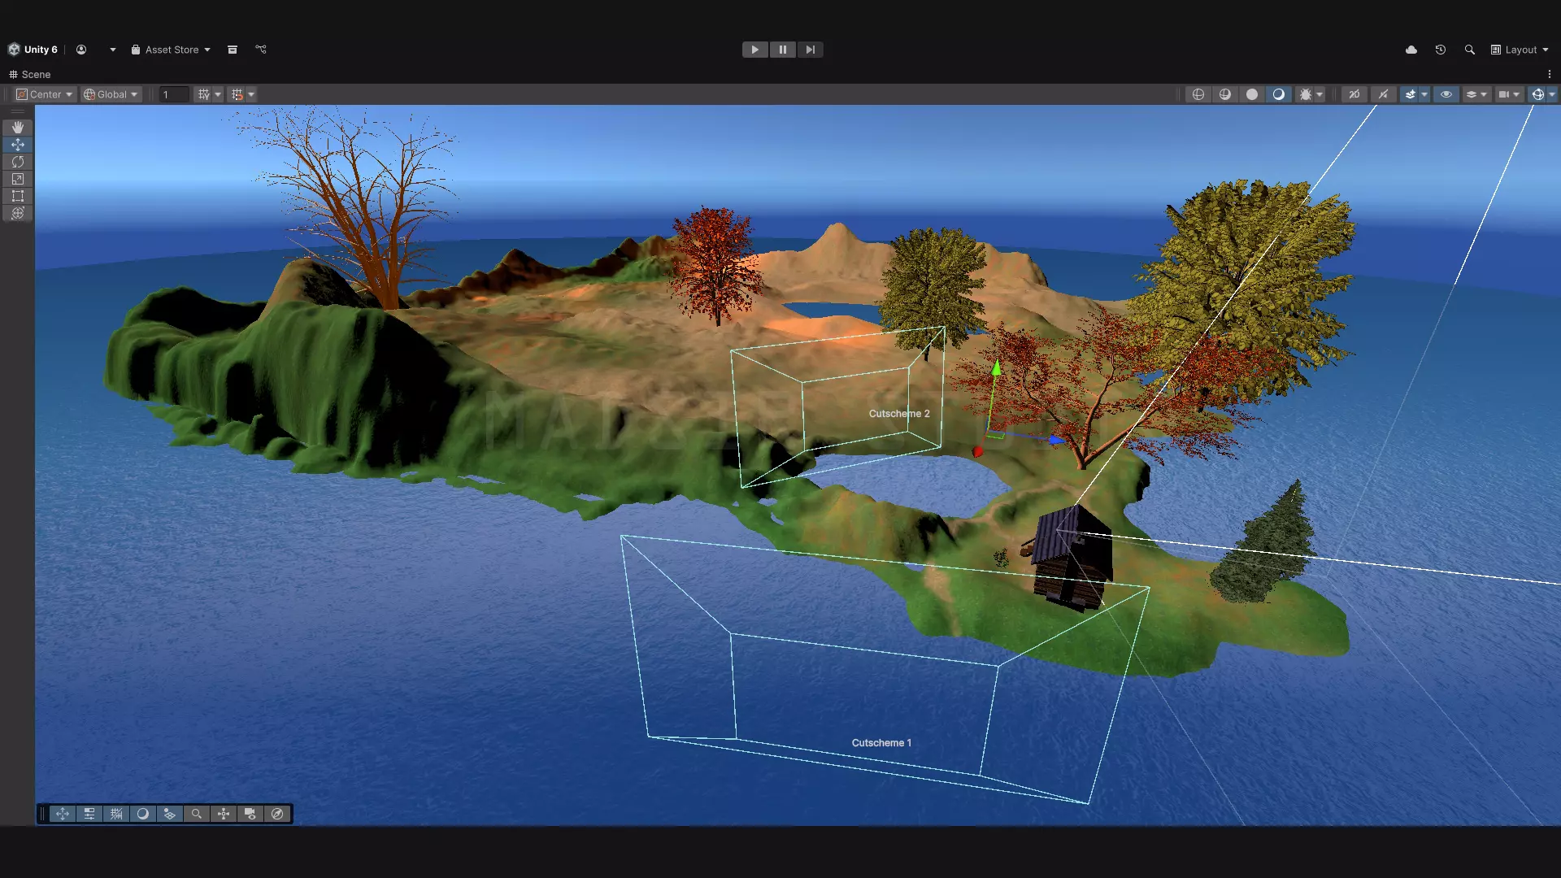Screen dimensions: 1561x878
Task: Click the red X-axis move gizmo handle
Action: pos(977,452)
